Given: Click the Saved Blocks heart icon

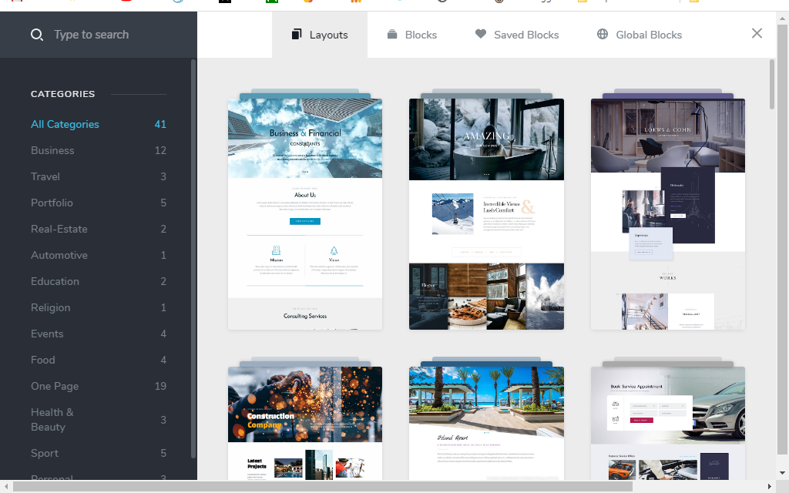Looking at the screenshot, I should [481, 34].
